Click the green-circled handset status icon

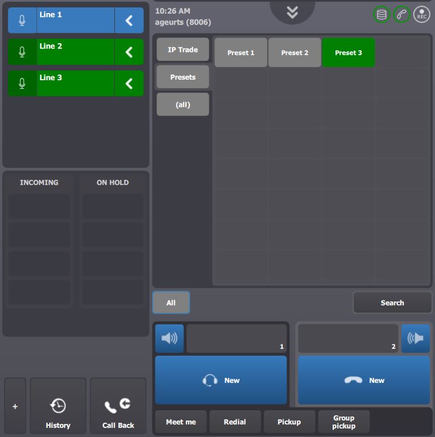point(401,14)
